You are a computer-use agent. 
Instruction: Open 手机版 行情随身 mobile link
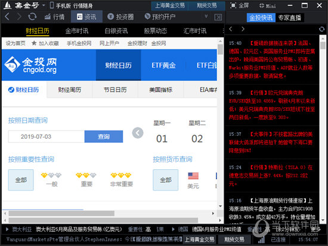click(x=72, y=5)
